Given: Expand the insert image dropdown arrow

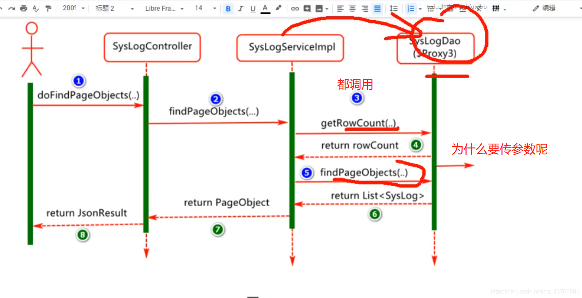Looking at the screenshot, I should coord(327,9).
